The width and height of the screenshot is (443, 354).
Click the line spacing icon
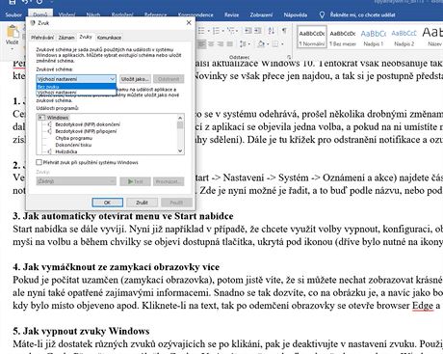click(243, 43)
